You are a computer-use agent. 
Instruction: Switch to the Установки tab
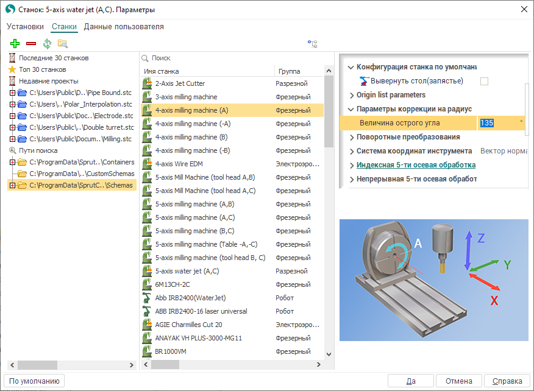coord(25,27)
